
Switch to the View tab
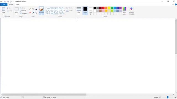coord(18,4)
